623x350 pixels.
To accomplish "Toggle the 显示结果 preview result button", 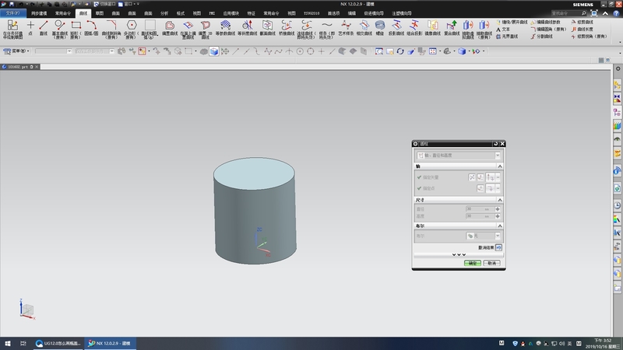I will pos(498,247).
